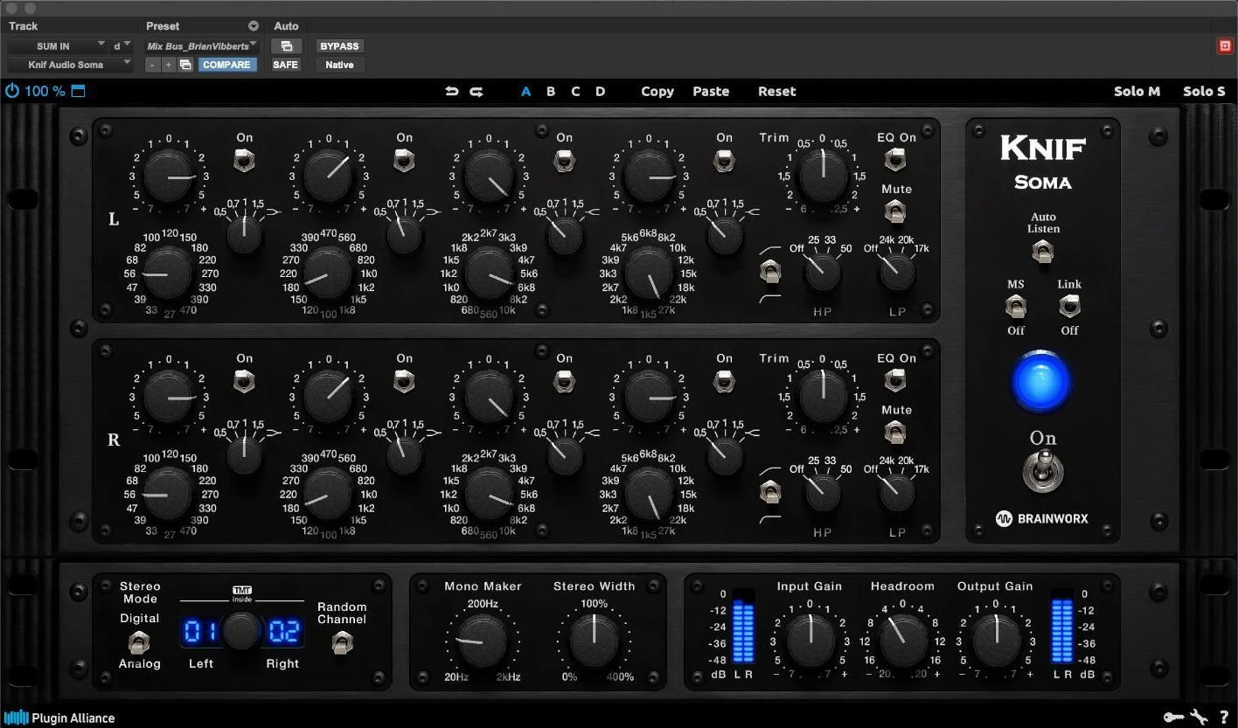
Task: Click the Stereo Width knob
Action: click(594, 640)
